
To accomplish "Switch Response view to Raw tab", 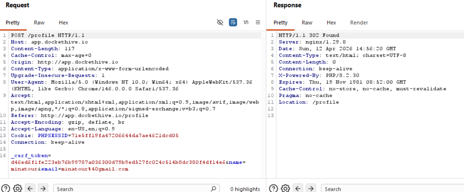I will pyautogui.click(x=307, y=23).
